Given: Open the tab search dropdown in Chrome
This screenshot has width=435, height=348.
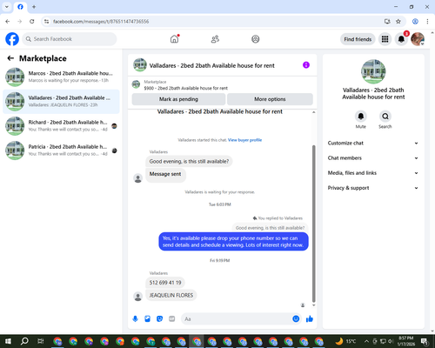Looking at the screenshot, I should [7, 7].
